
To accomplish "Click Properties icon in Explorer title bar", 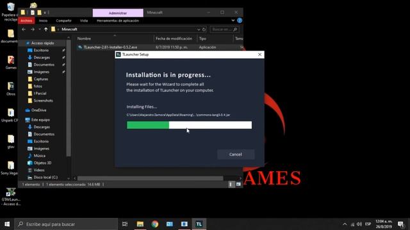I will 33,13.
